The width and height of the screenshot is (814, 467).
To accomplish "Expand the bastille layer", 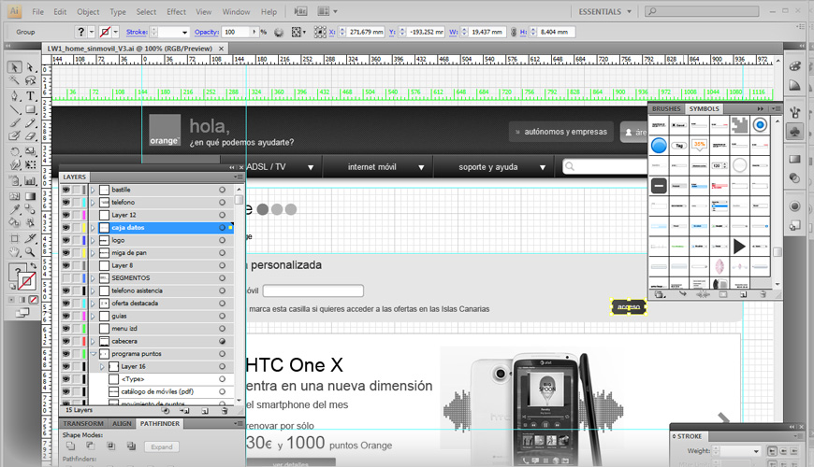I will (x=93, y=191).
